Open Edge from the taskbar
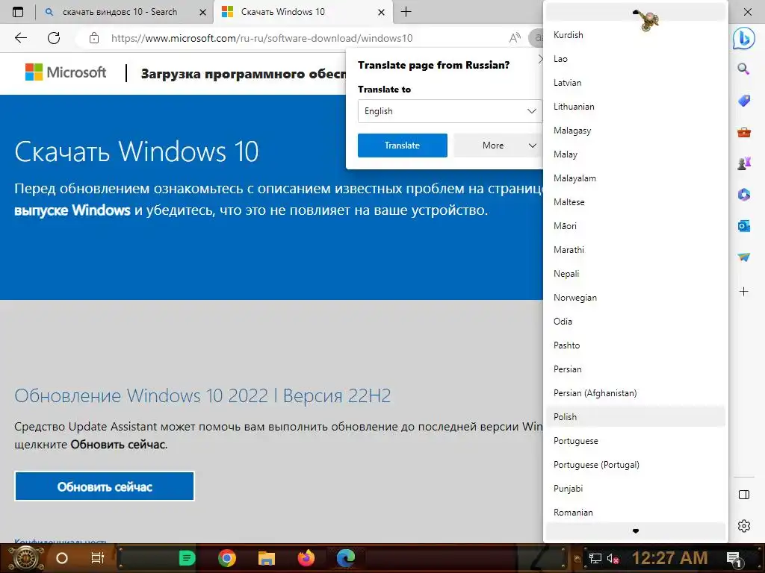This screenshot has width=765, height=573. (x=345, y=558)
